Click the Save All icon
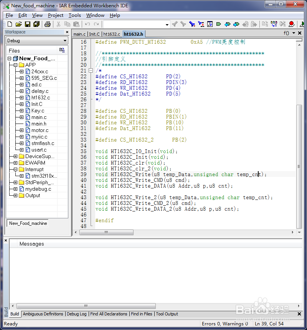Screen dimensions: 307x330 (x=36, y=24)
